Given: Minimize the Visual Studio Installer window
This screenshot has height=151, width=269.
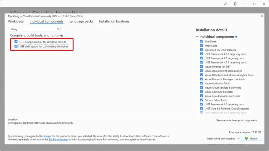Looking at the screenshot, I should (x=245, y=4).
